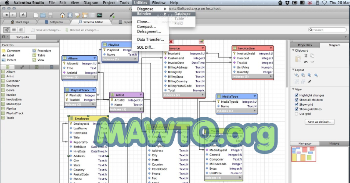Image resolution: width=350 pixels, height=183 pixels.
Task: Open the Artist table dropdown arrow
Action: point(140,95)
